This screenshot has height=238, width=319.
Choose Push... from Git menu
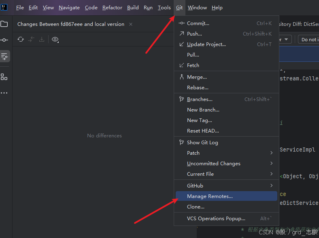point(226,34)
